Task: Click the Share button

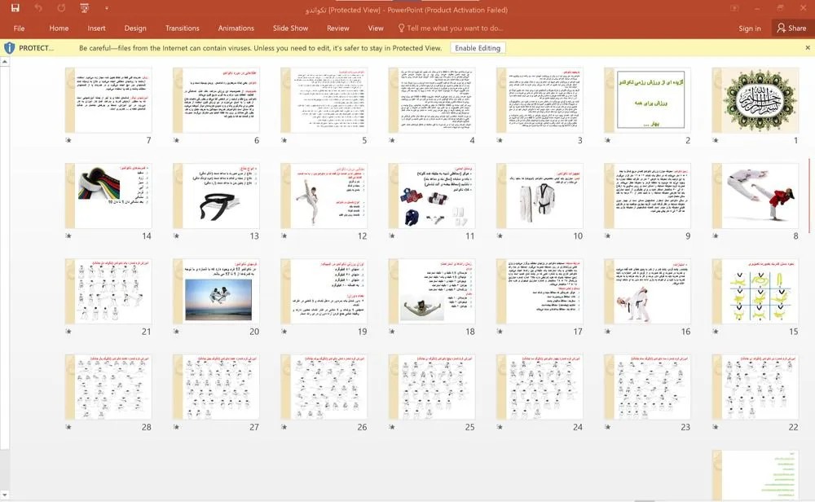Action: click(791, 28)
